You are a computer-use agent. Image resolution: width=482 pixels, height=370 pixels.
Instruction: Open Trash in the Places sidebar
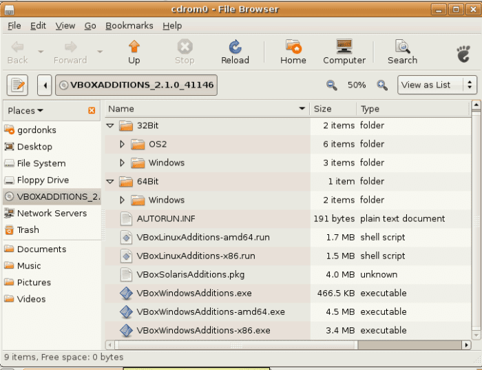click(28, 229)
